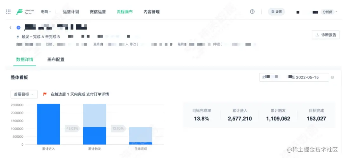Open the app grid launcher icon

(8, 12)
